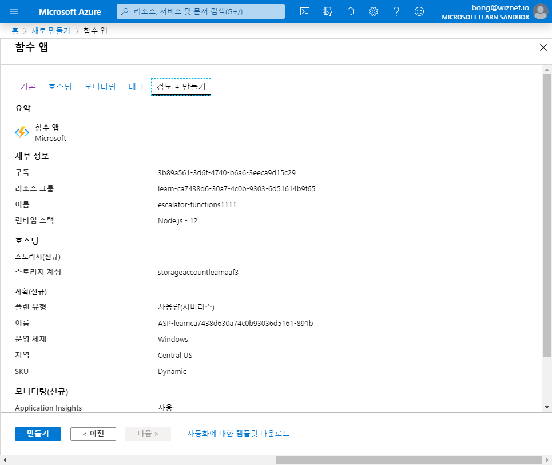Click resource group value learn-ca7438d6-30a7-4c0b-9303-6d51614b9f65
552x465 pixels.
237,189
